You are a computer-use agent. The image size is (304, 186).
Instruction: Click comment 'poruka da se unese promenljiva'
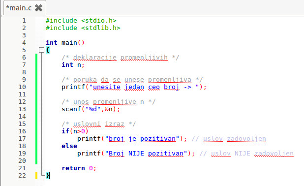pyautogui.click(x=132, y=80)
